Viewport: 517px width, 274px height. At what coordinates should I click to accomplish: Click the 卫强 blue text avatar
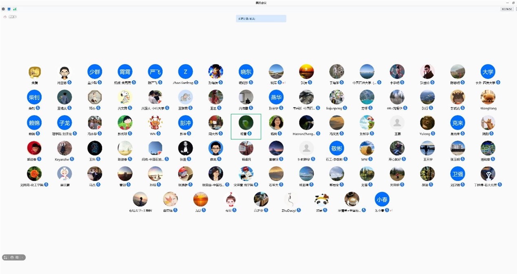[457, 174]
